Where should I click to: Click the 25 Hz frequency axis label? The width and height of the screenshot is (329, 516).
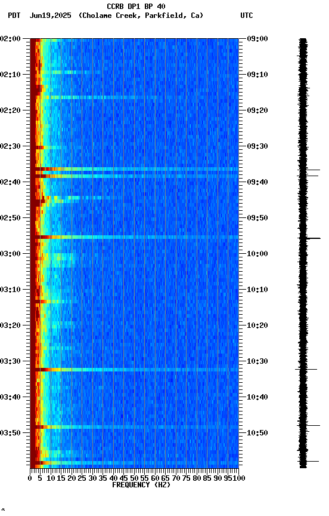[82, 478]
